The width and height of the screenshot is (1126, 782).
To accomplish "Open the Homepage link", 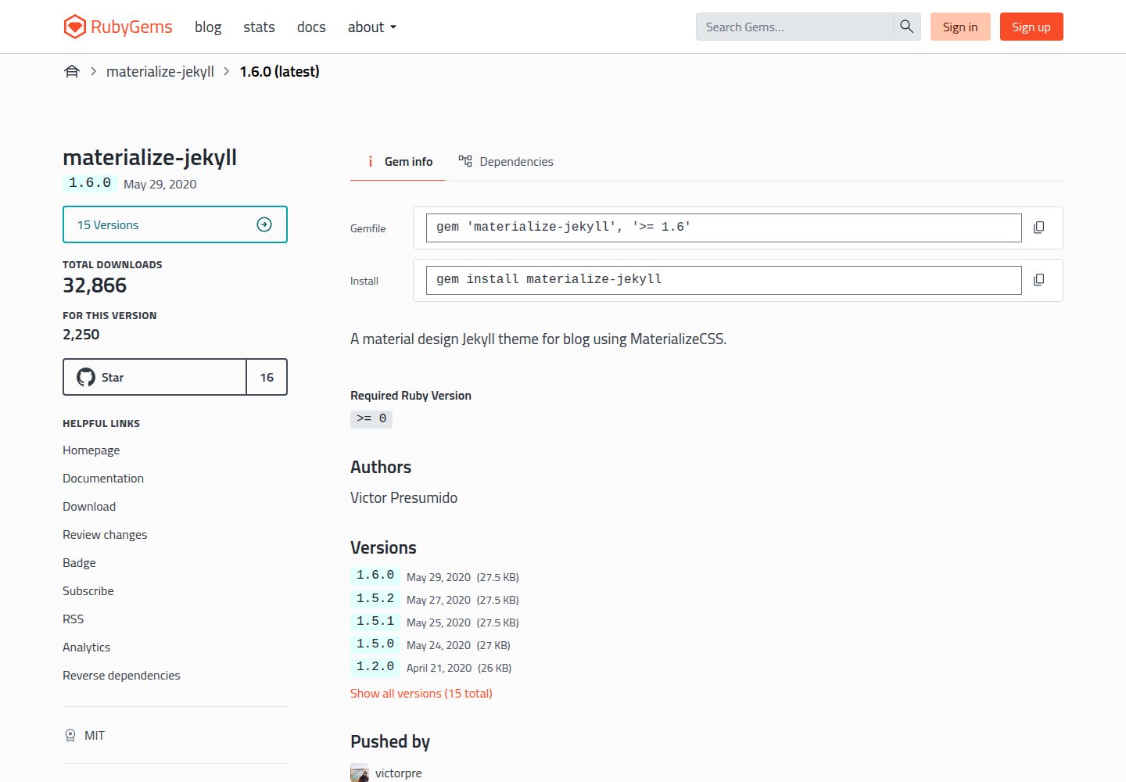I will pyautogui.click(x=91, y=450).
